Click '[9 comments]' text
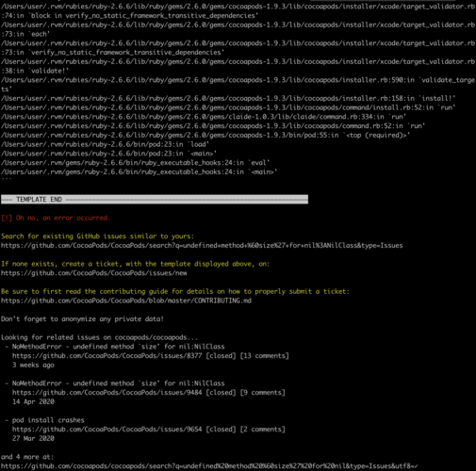This screenshot has height=471, width=476. coord(263,393)
